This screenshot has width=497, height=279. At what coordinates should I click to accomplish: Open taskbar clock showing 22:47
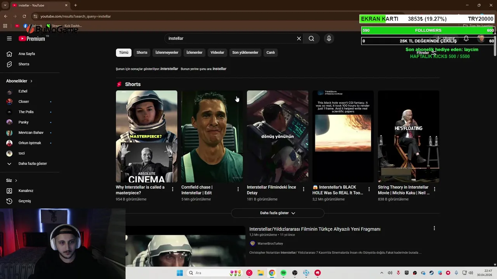tap(485, 273)
